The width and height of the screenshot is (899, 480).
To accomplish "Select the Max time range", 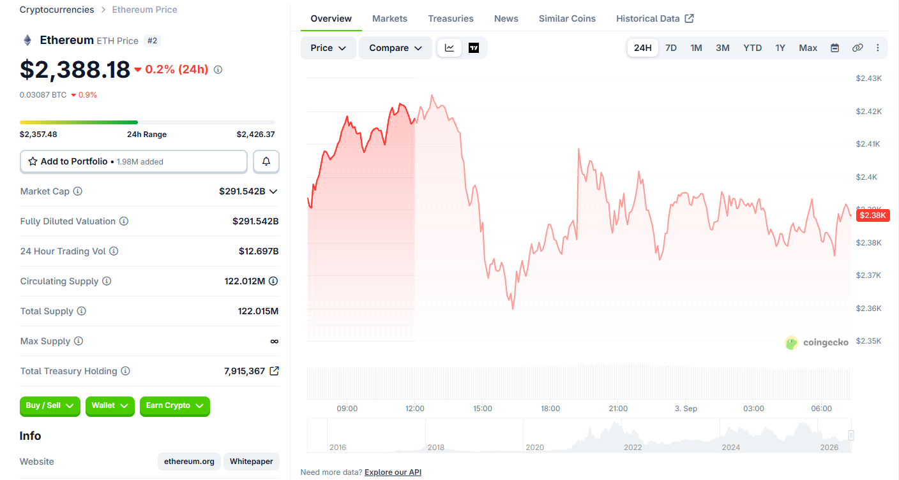I will [808, 48].
